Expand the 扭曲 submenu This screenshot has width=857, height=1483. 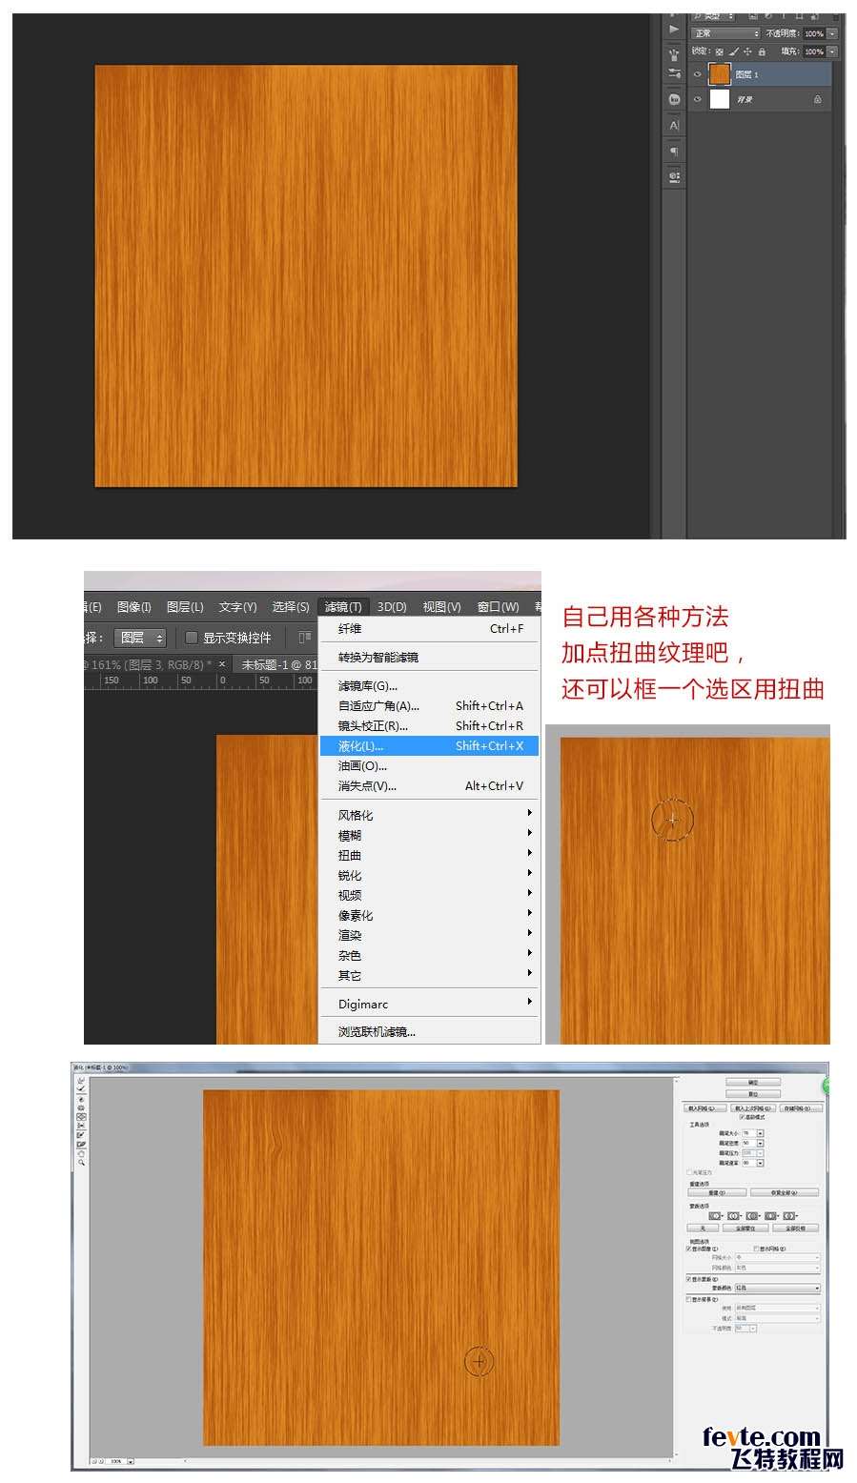429,855
